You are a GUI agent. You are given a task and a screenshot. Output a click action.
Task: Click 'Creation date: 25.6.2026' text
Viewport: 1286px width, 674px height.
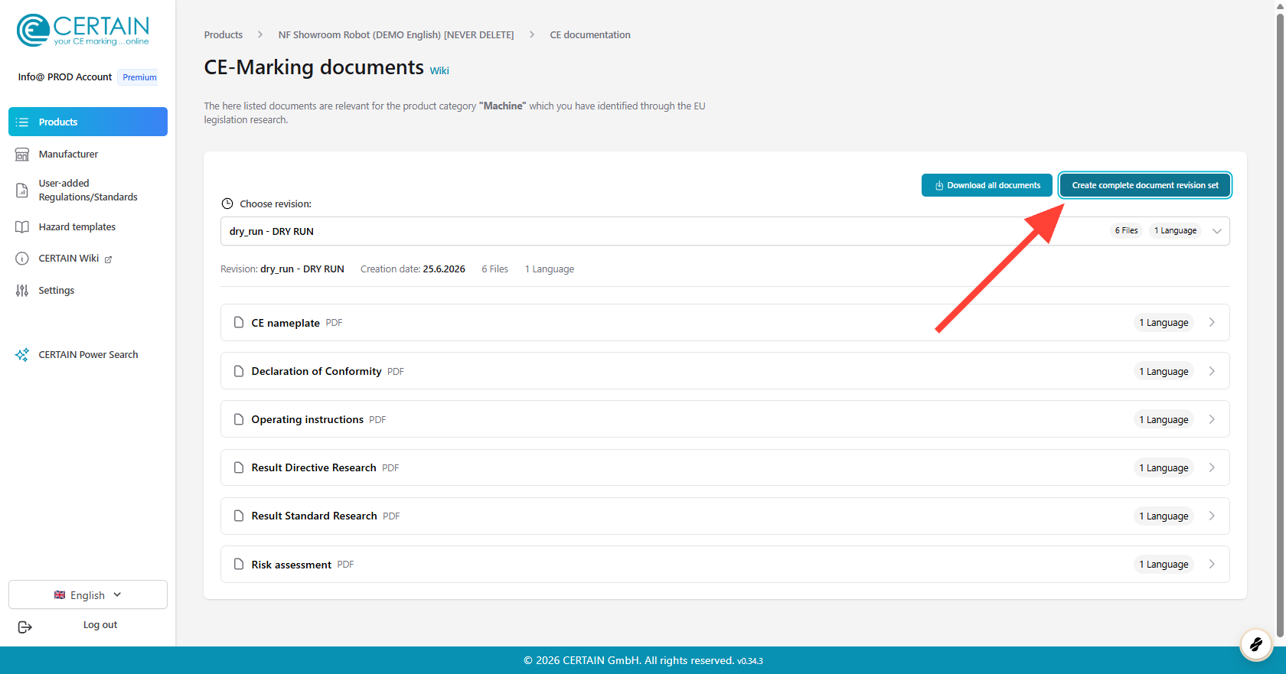(x=413, y=269)
